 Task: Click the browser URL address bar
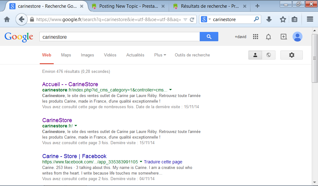tap(108, 20)
